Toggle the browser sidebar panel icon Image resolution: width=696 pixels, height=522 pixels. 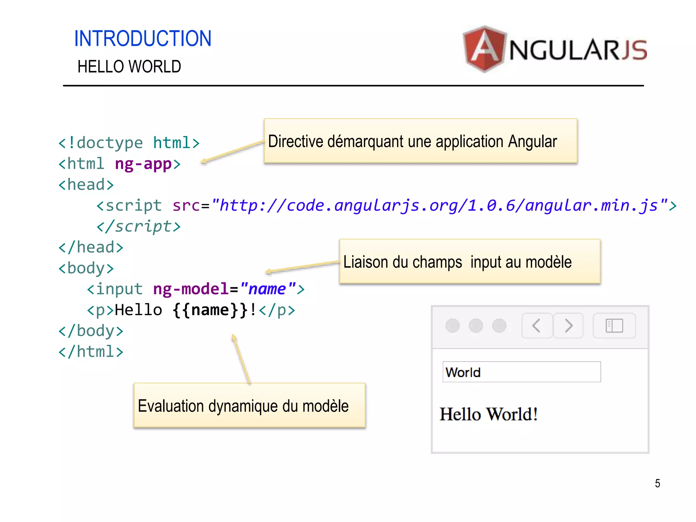coord(614,326)
